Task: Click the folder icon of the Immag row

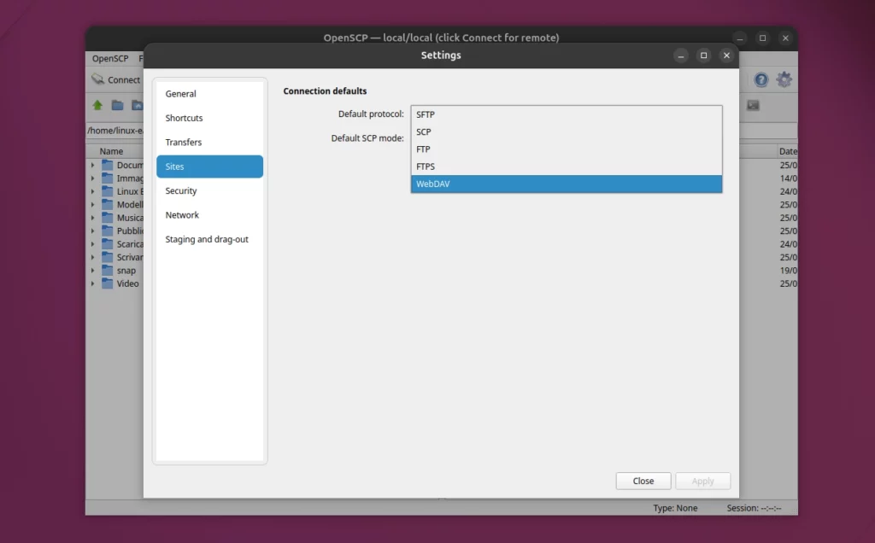Action: pyautogui.click(x=107, y=178)
